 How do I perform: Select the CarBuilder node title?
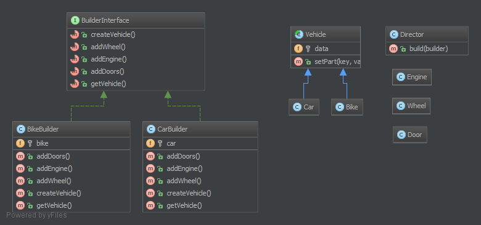tap(172, 129)
